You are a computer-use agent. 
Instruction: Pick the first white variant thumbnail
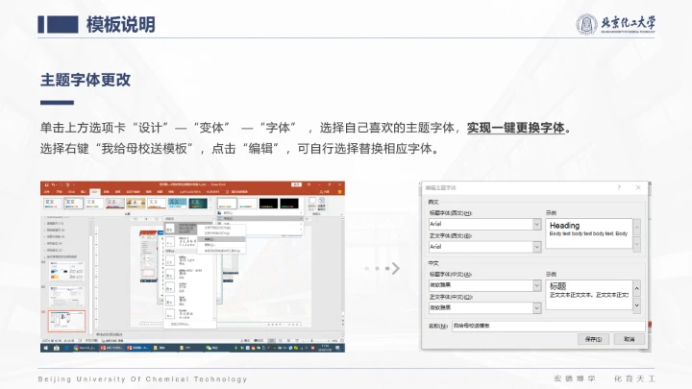[227, 204]
